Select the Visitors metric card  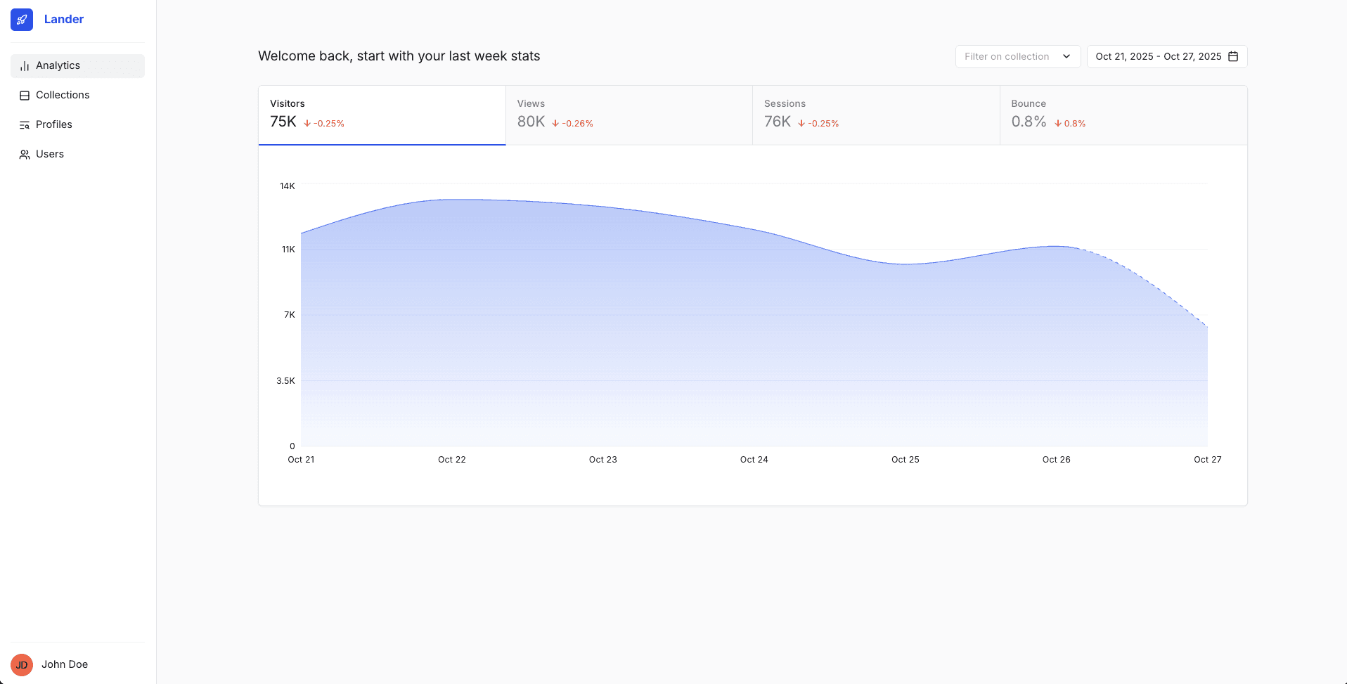pos(382,115)
